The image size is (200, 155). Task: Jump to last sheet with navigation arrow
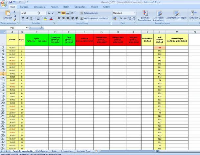click(9, 151)
